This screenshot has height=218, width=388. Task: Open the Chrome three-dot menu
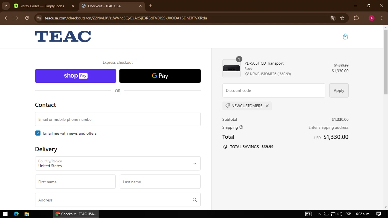pyautogui.click(x=382, y=18)
